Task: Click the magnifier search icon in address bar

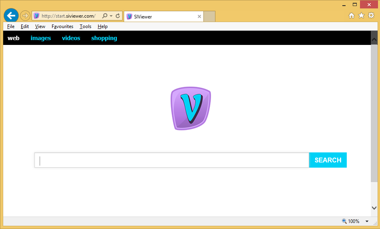Action: pos(105,16)
